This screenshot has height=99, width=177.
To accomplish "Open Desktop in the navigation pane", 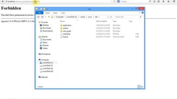I will click(46, 25).
